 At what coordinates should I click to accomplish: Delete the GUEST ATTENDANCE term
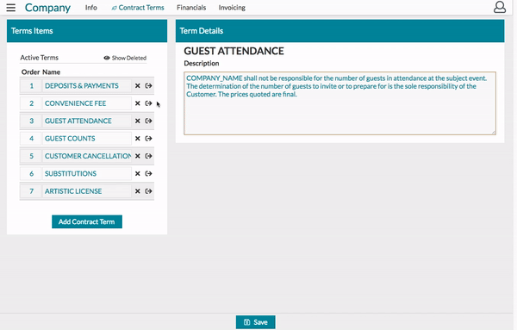pos(138,121)
